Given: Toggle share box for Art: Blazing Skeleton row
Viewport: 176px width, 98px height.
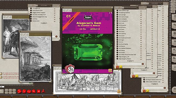Looking at the screenshot, I should click(141, 13).
